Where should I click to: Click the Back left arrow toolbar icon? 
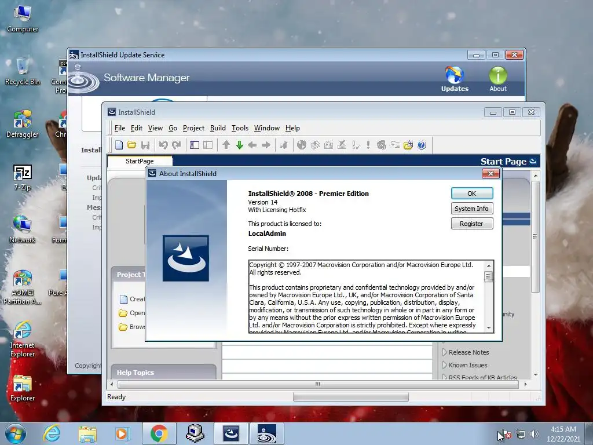[x=252, y=145]
